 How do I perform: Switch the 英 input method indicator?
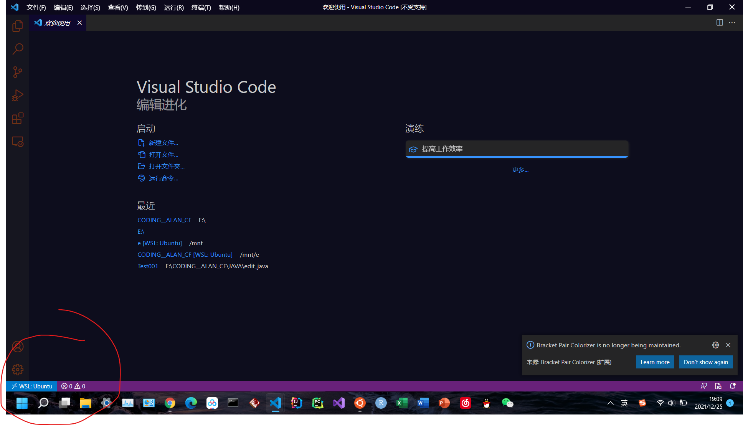[x=624, y=403]
